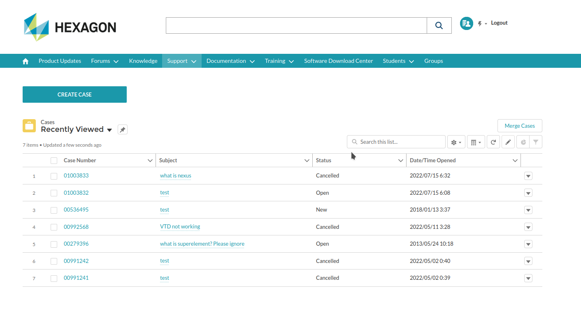Screen dimensions: 581x318
Task: Show row actions for case 01003833
Action: [x=529, y=176]
